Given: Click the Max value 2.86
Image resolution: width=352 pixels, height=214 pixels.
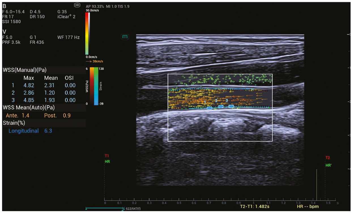Looking at the screenshot, I should pyautogui.click(x=29, y=93).
